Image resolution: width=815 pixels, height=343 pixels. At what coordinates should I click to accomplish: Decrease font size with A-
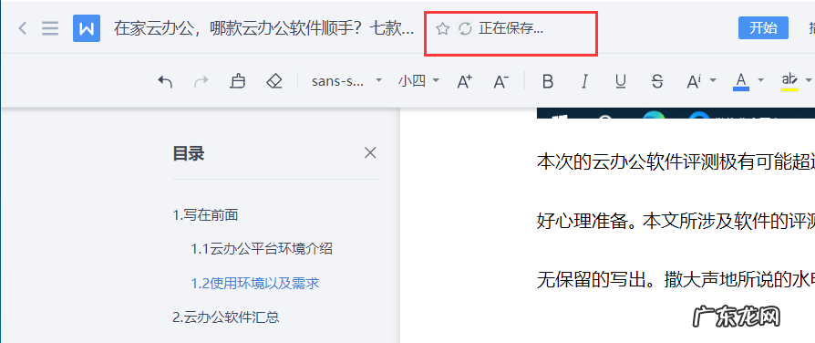click(x=500, y=81)
